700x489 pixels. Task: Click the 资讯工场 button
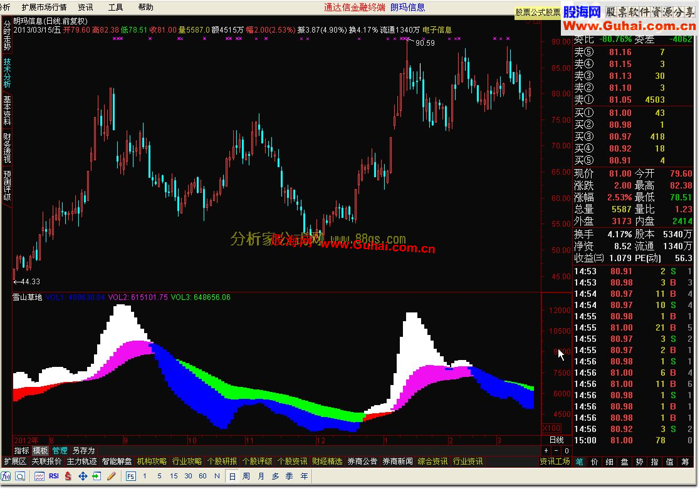tap(555, 461)
